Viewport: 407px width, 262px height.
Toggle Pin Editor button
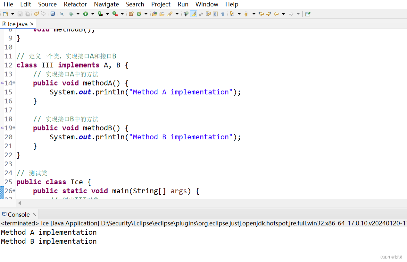tap(308, 14)
